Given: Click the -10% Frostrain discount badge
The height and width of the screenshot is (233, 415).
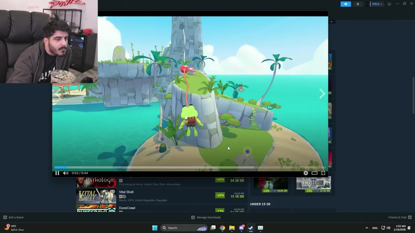Looking at the screenshot, I should point(309,191).
